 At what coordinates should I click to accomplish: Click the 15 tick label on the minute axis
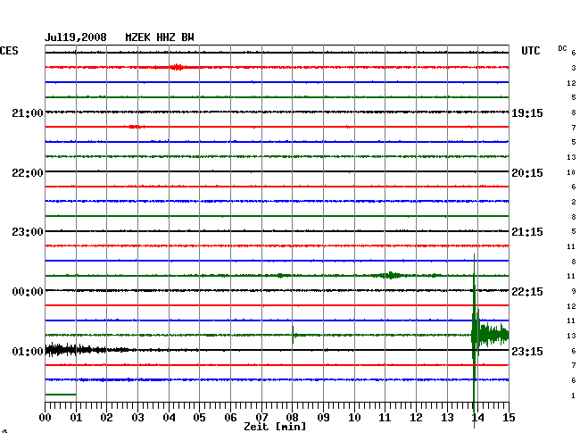point(507,418)
